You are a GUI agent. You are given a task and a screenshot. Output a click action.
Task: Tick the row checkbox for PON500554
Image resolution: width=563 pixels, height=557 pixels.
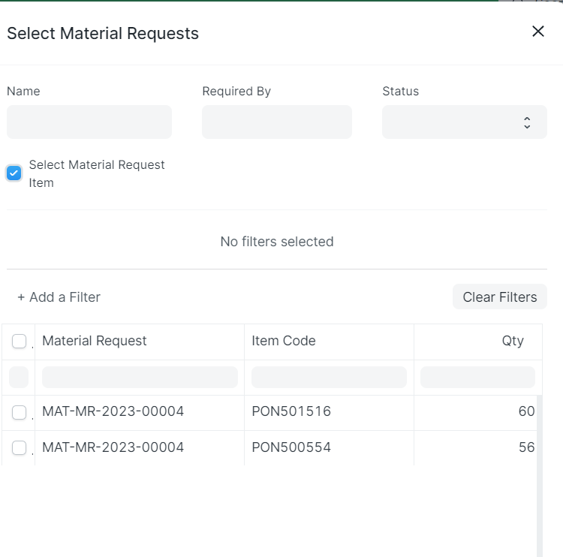coord(20,448)
